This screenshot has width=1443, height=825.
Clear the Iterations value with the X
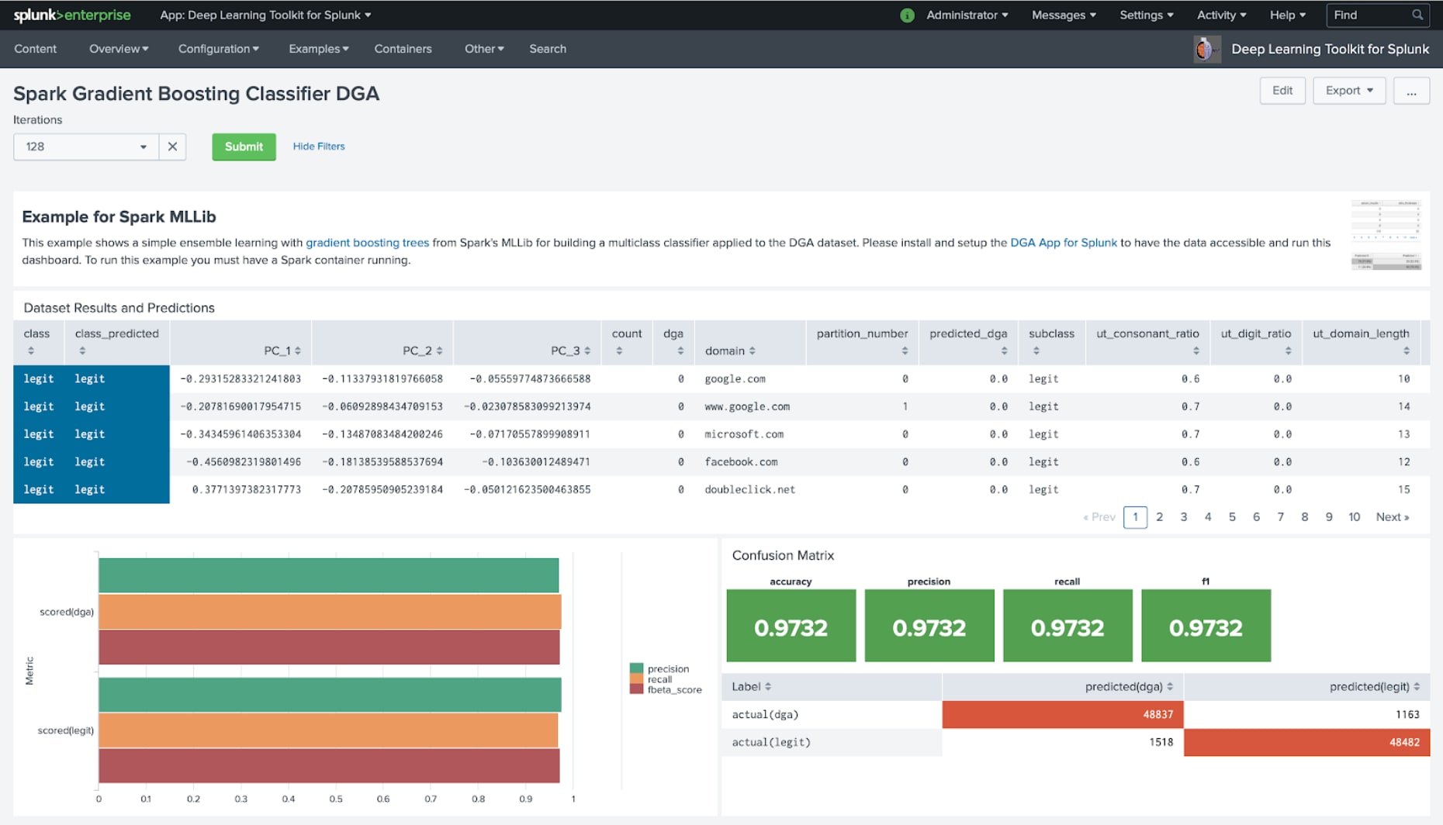pyautogui.click(x=172, y=147)
